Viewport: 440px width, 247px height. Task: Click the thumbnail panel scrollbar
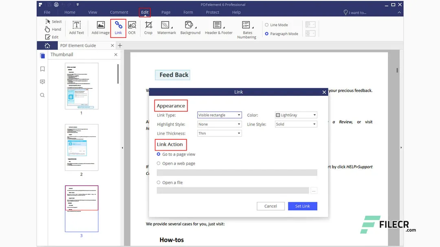click(x=118, y=74)
